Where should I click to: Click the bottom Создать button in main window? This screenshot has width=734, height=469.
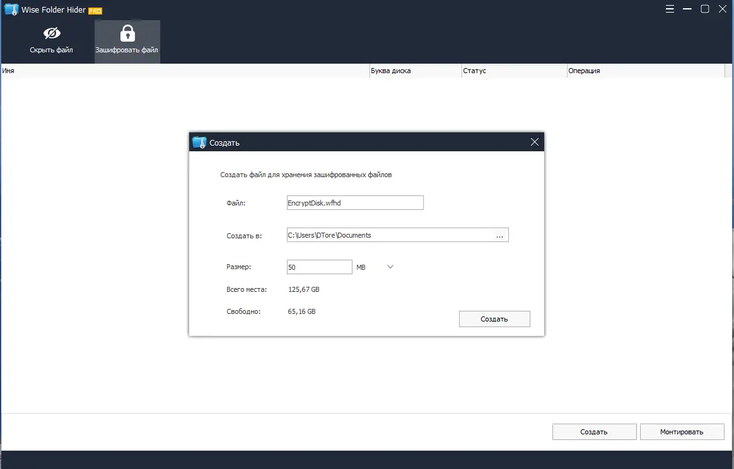(x=594, y=432)
